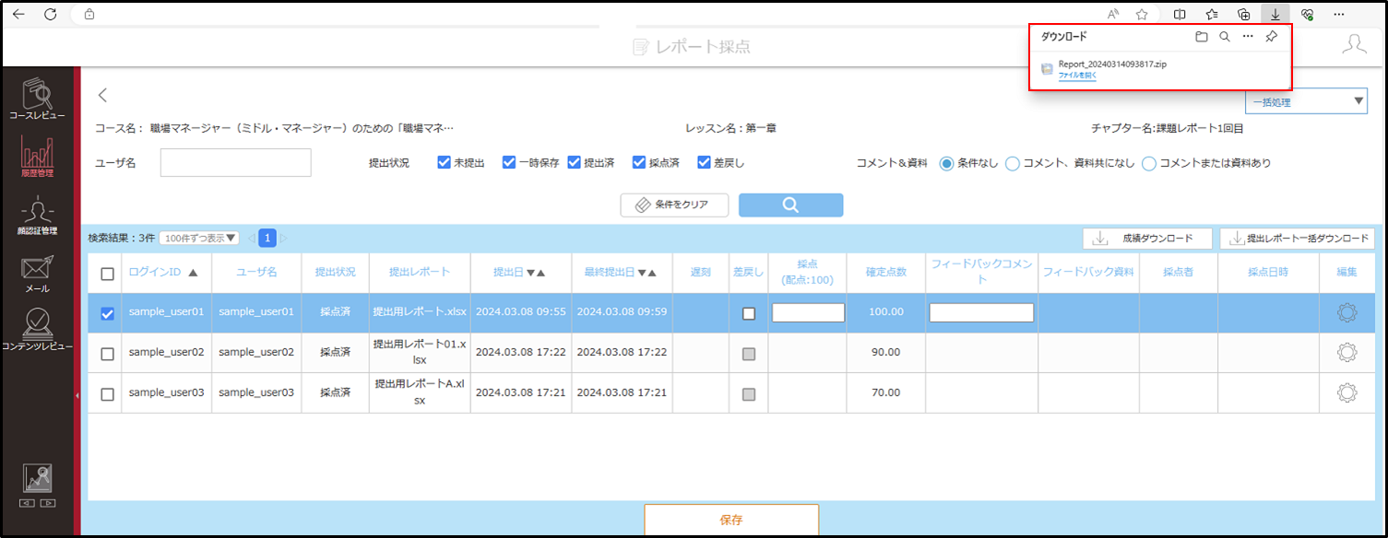The height and width of the screenshot is (538, 1388).
Task: Add this page to favorites with the star
Action: coord(1142,14)
